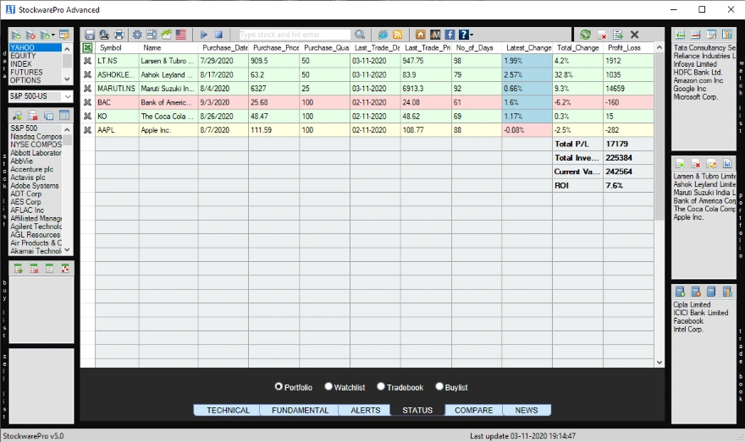Click the green refresh icon

tap(585, 35)
